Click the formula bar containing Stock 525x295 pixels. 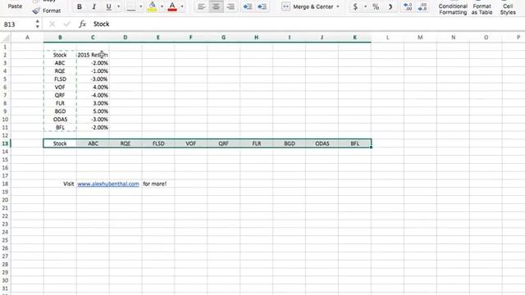pyautogui.click(x=308, y=24)
